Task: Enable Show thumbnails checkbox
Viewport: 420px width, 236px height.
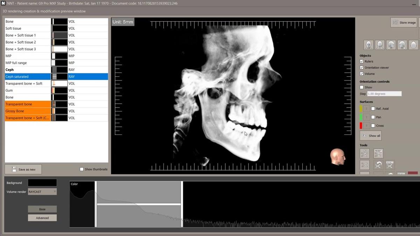Action: click(82, 169)
